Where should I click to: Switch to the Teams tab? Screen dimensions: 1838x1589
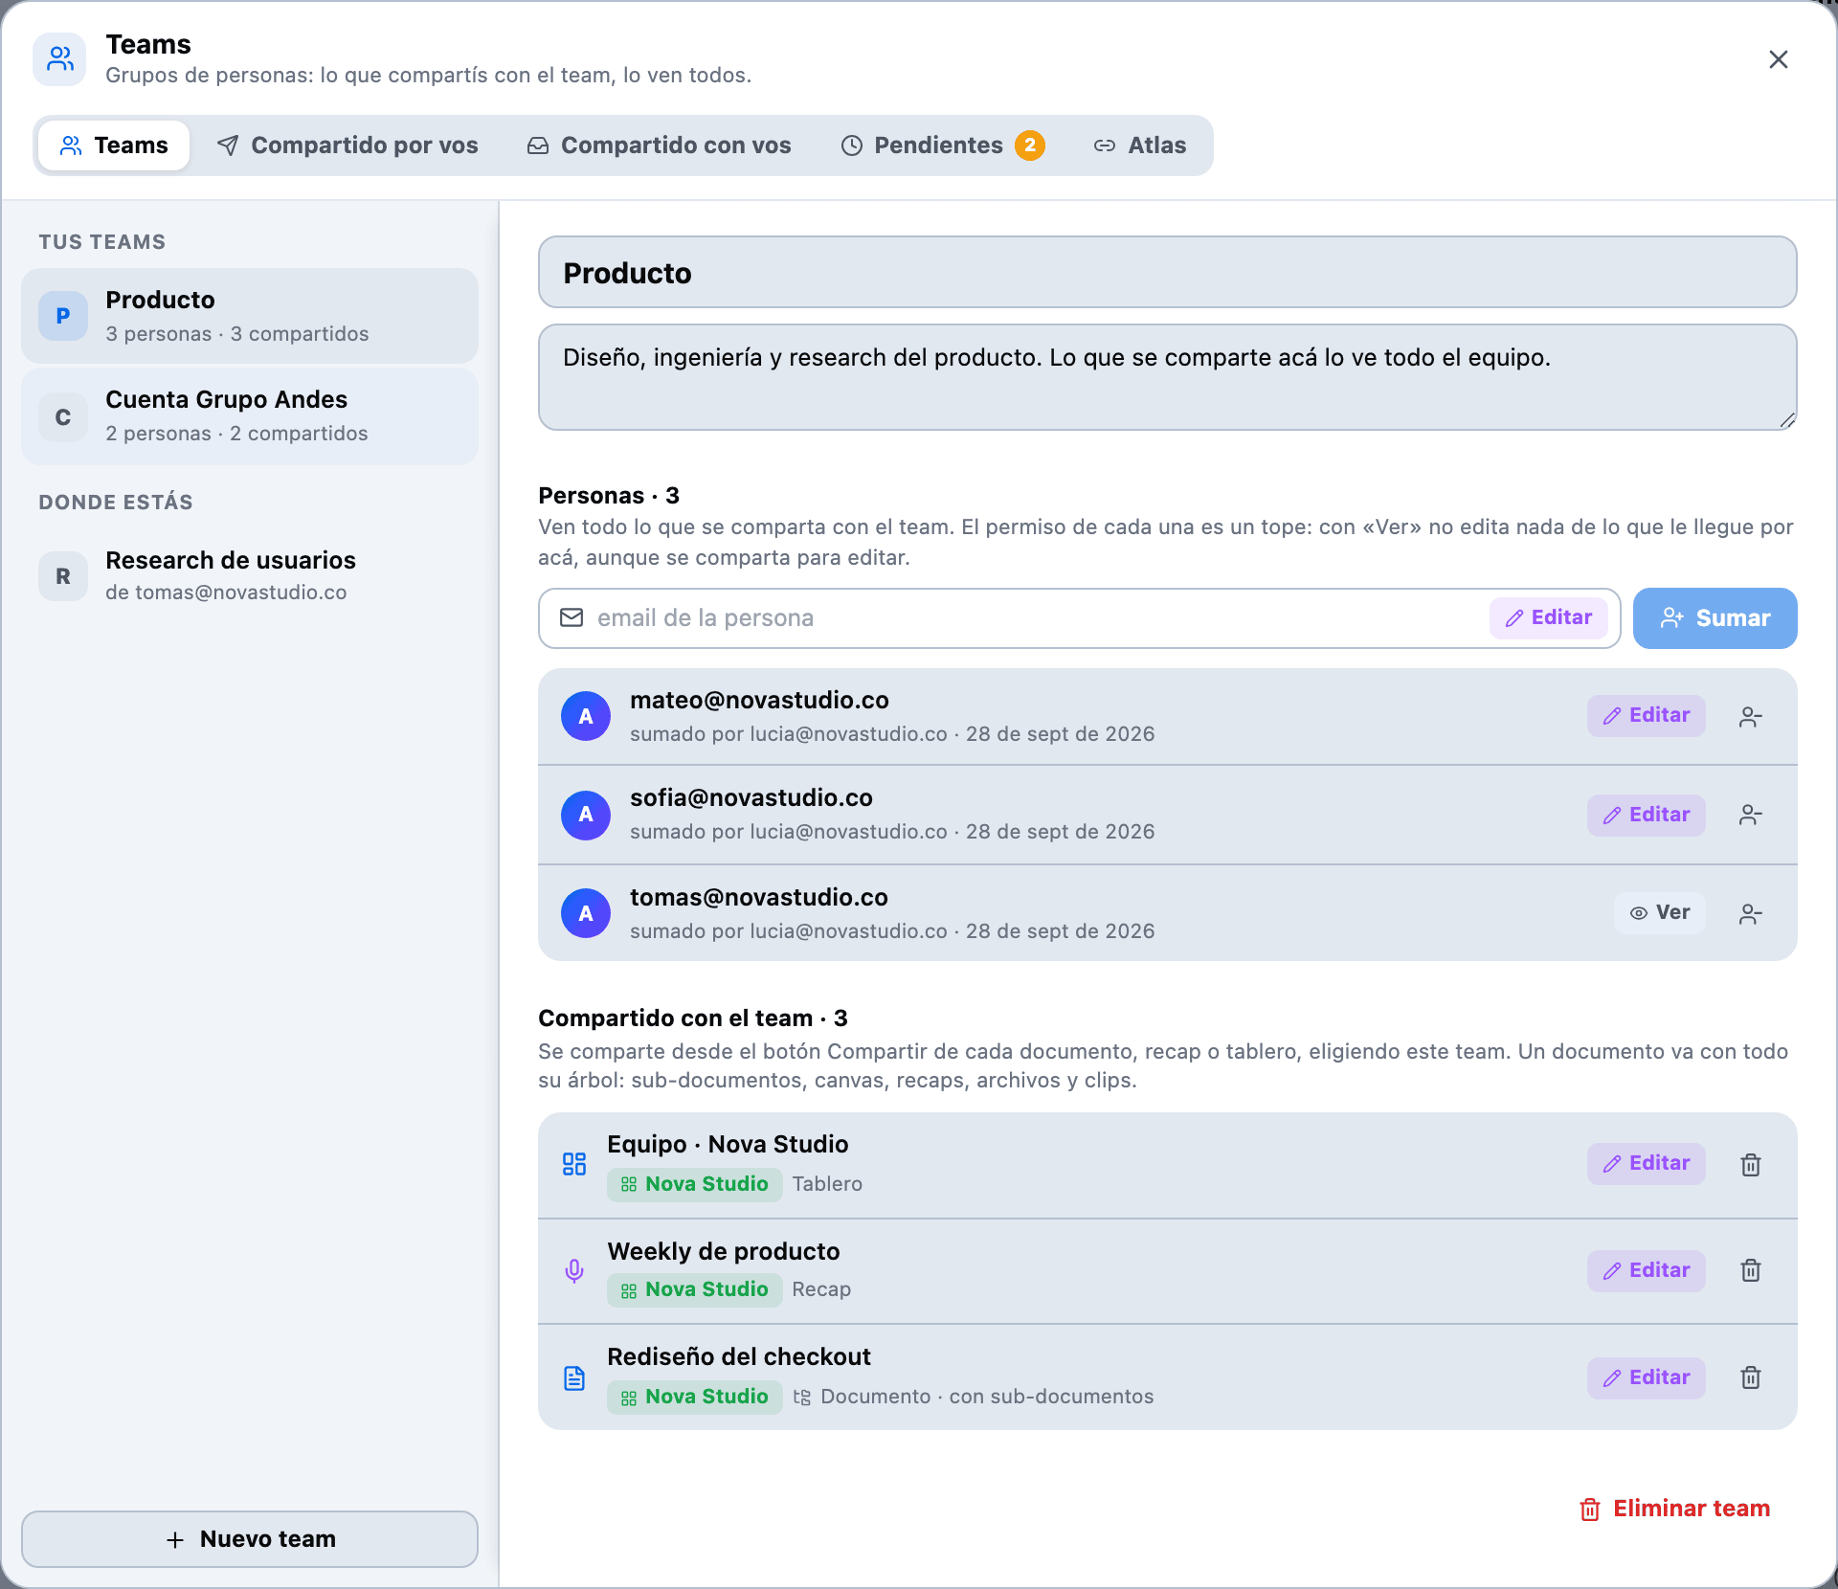[x=114, y=145]
